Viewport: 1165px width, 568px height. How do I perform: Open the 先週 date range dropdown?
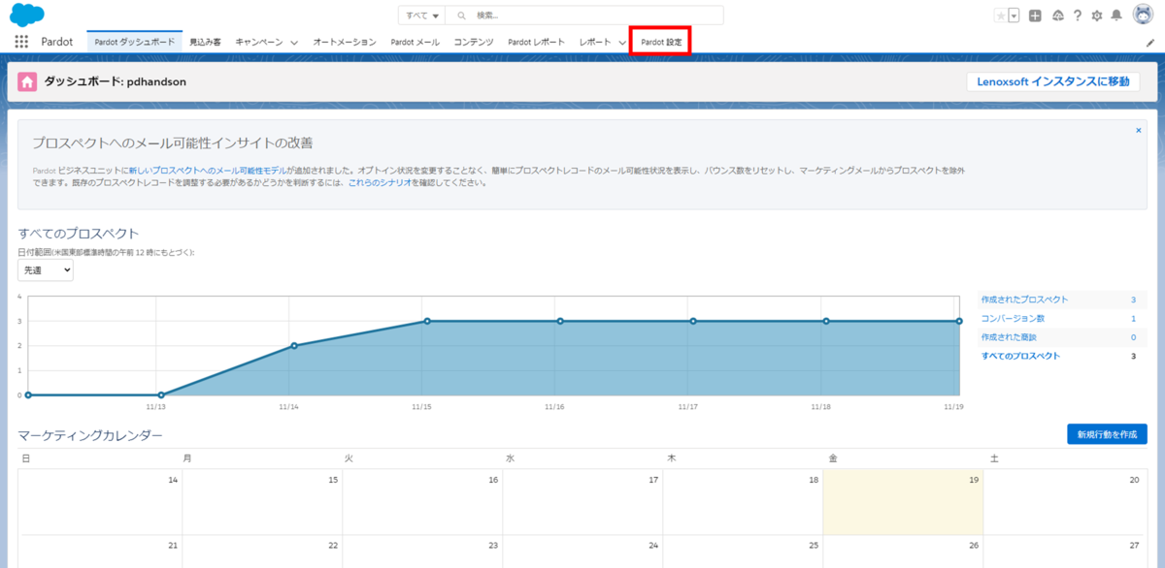tap(46, 271)
